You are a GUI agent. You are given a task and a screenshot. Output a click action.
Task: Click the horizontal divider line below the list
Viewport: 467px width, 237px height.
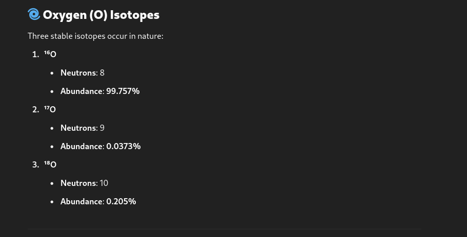(x=224, y=229)
